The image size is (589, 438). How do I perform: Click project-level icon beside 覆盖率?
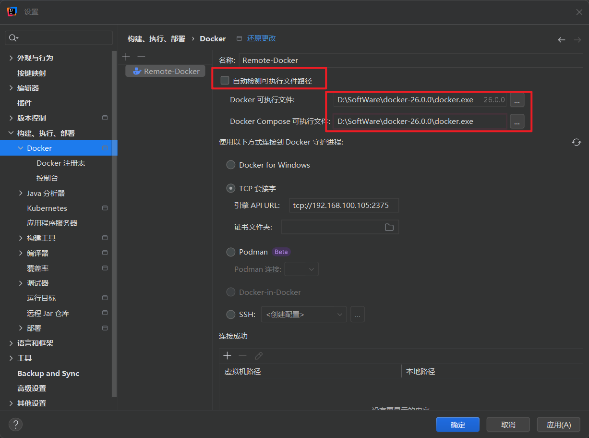(x=105, y=268)
